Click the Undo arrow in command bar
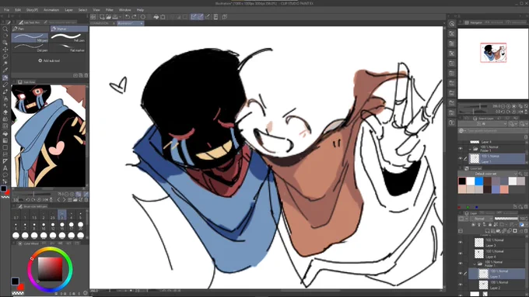Image resolution: width=529 pixels, height=297 pixels. pos(127,17)
